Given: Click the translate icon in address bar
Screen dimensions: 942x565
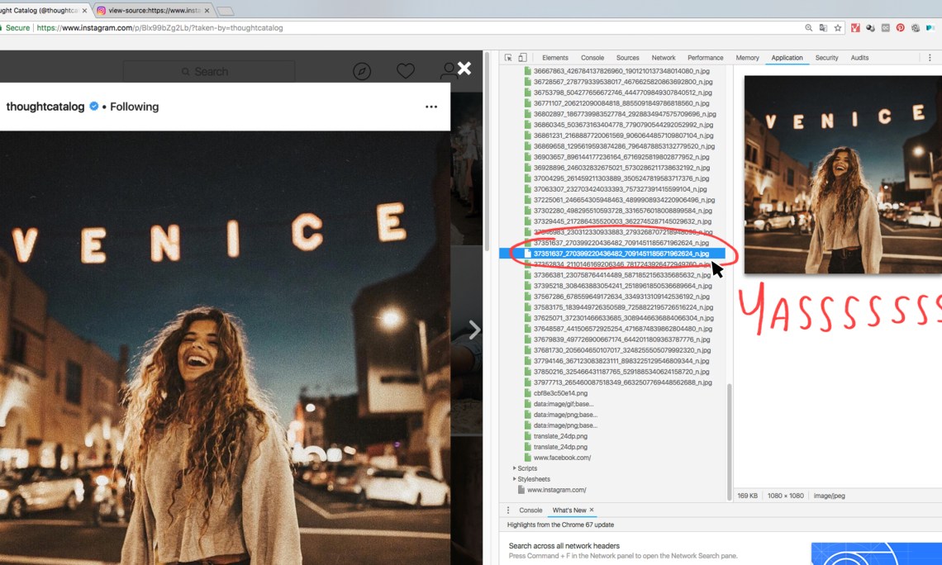Looking at the screenshot, I should click(823, 27).
